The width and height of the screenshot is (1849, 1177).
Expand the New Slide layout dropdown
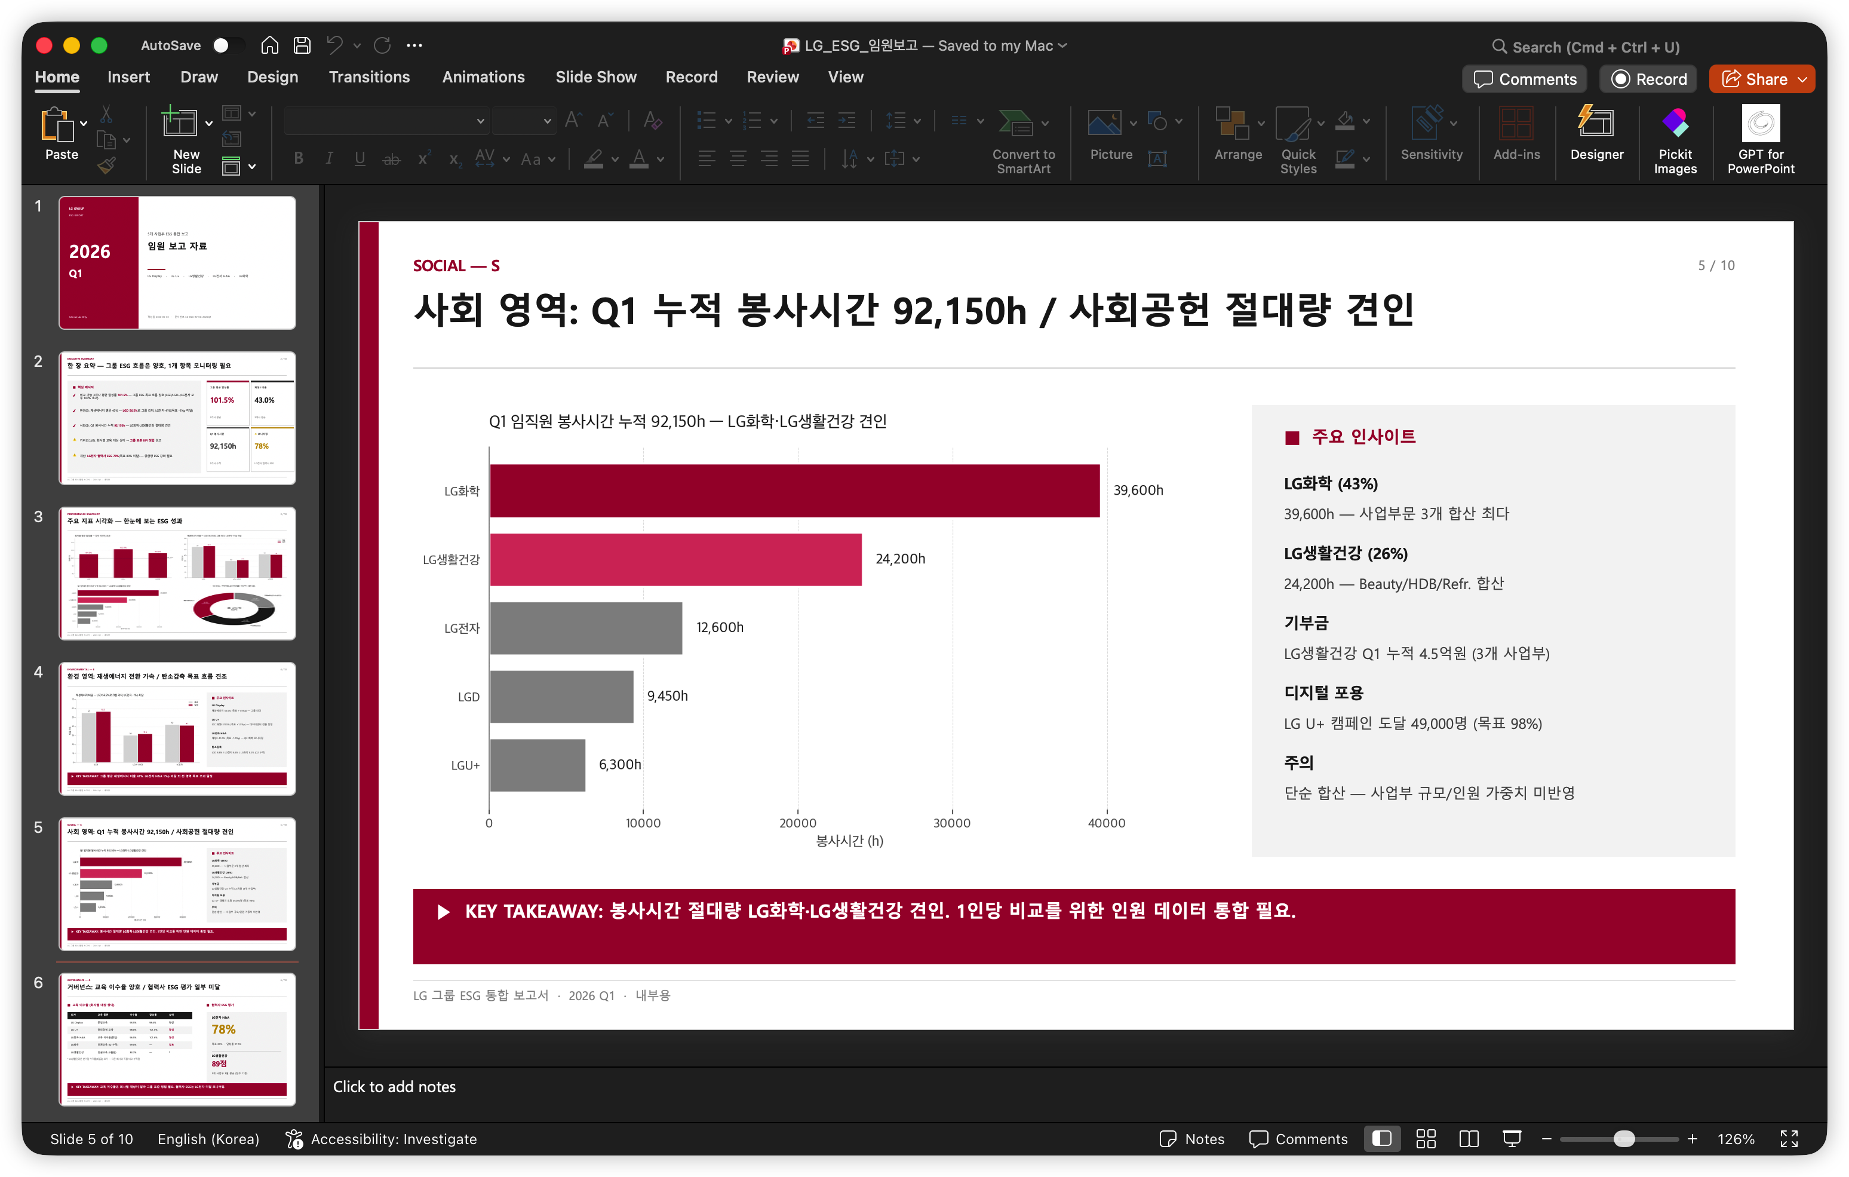[208, 123]
